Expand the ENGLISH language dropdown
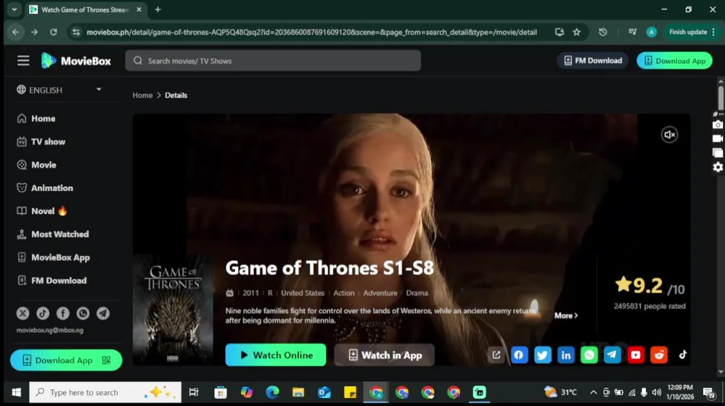Image resolution: width=725 pixels, height=406 pixels. coord(60,90)
